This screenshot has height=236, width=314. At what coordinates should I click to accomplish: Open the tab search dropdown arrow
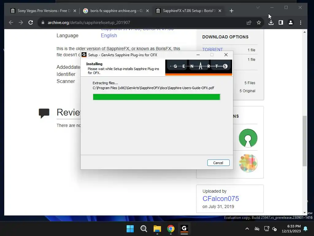(258, 7)
